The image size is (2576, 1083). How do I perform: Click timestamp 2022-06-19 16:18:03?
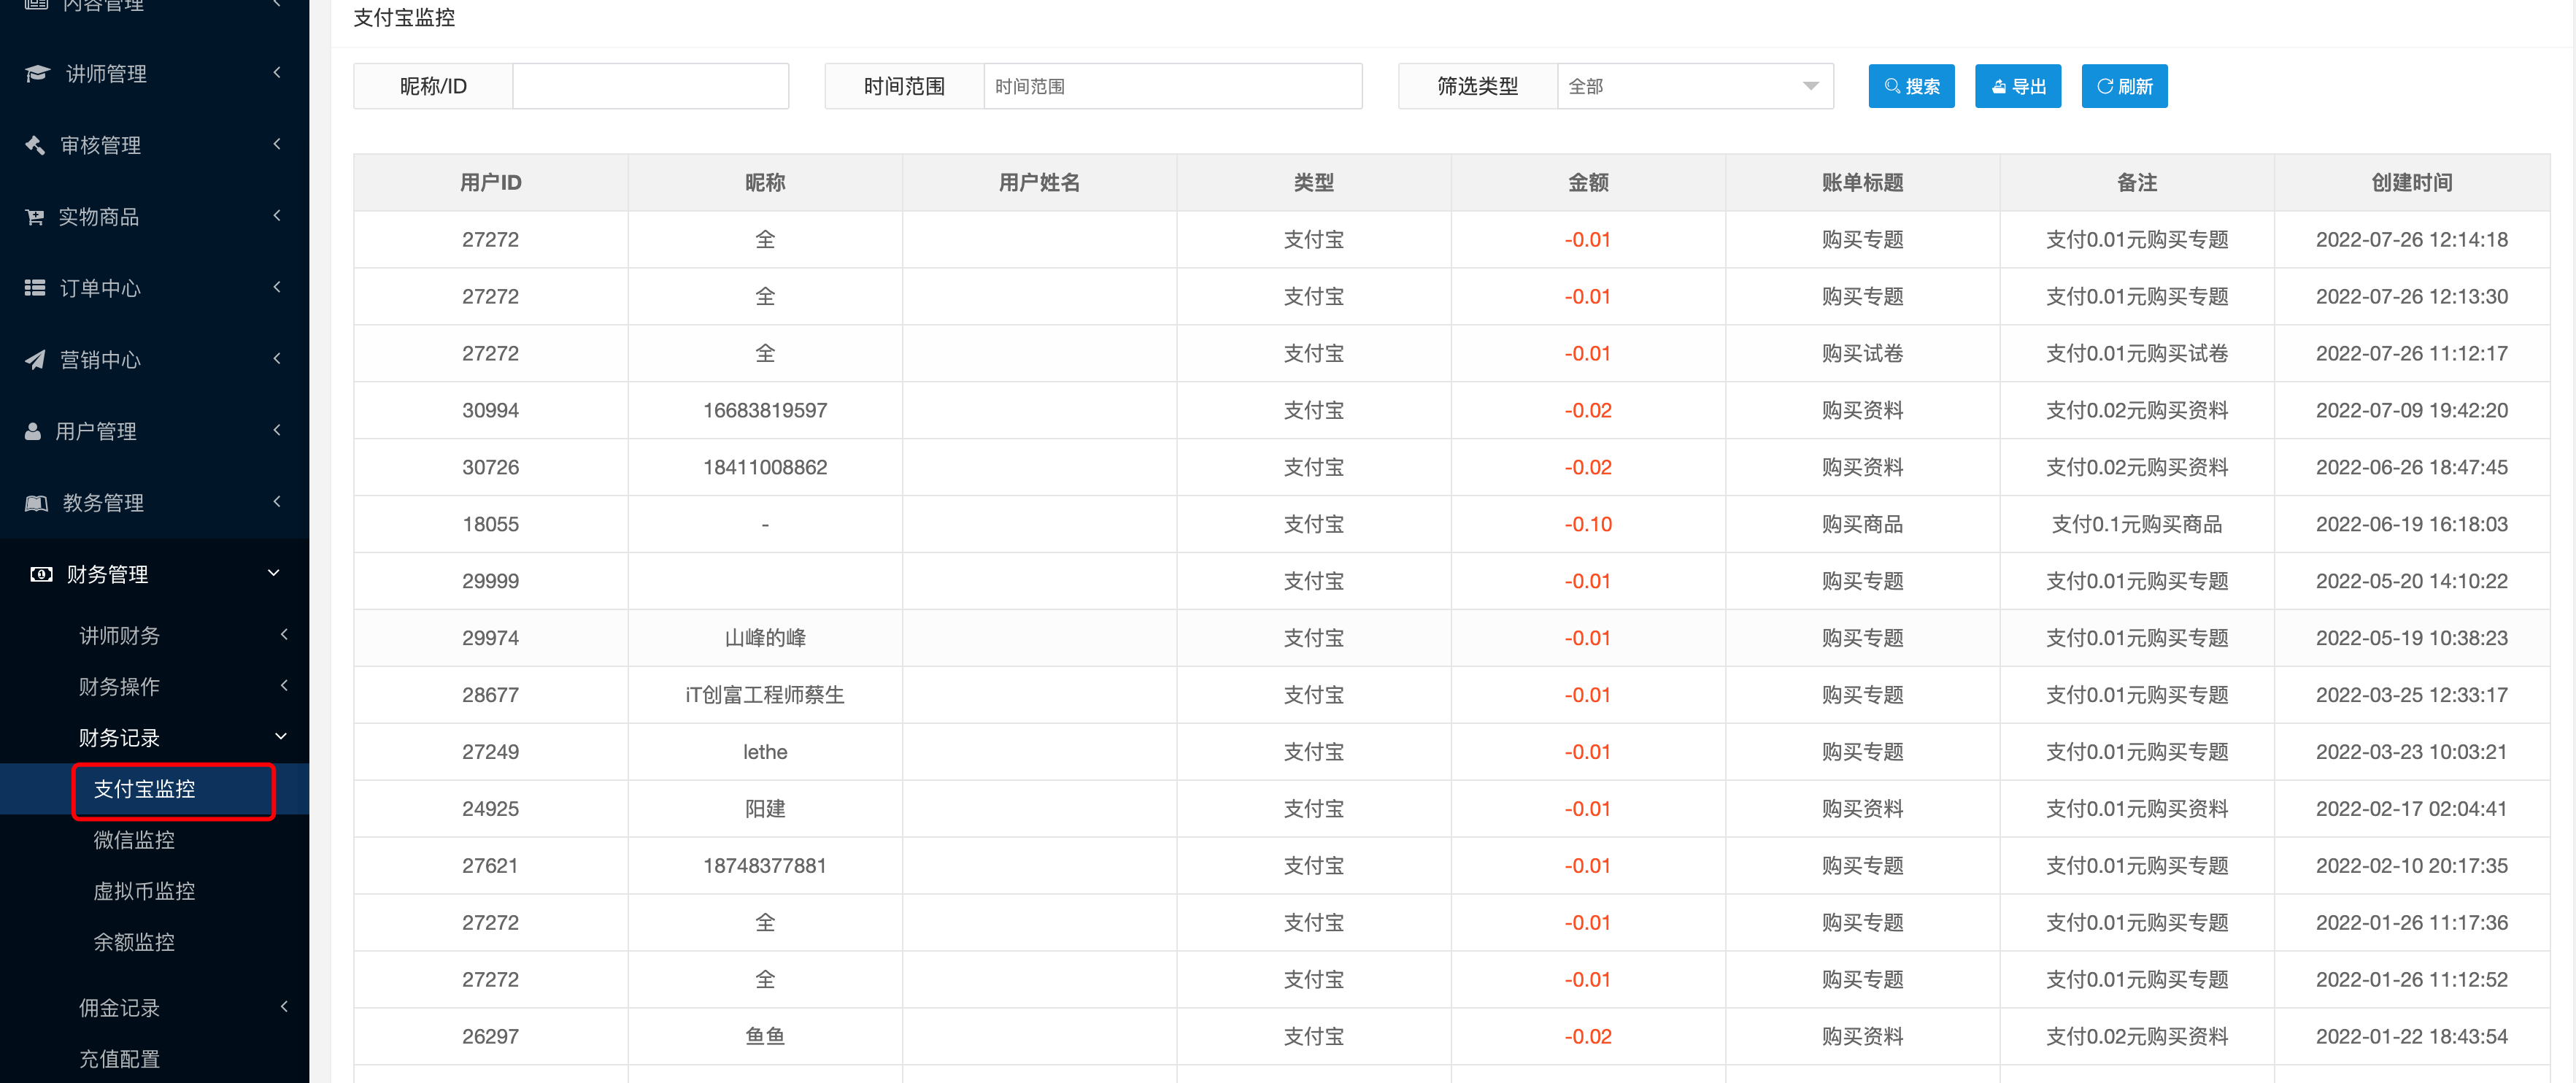click(2411, 524)
